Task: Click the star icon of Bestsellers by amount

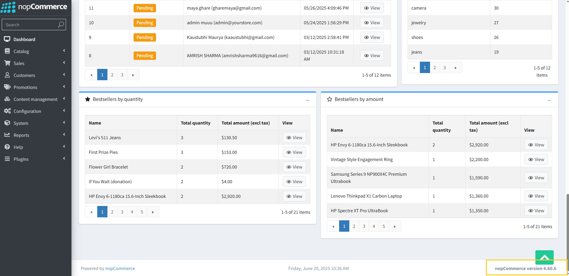Action: tap(330, 99)
